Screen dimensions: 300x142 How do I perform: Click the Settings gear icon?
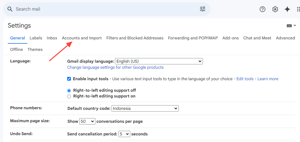[x=275, y=9]
